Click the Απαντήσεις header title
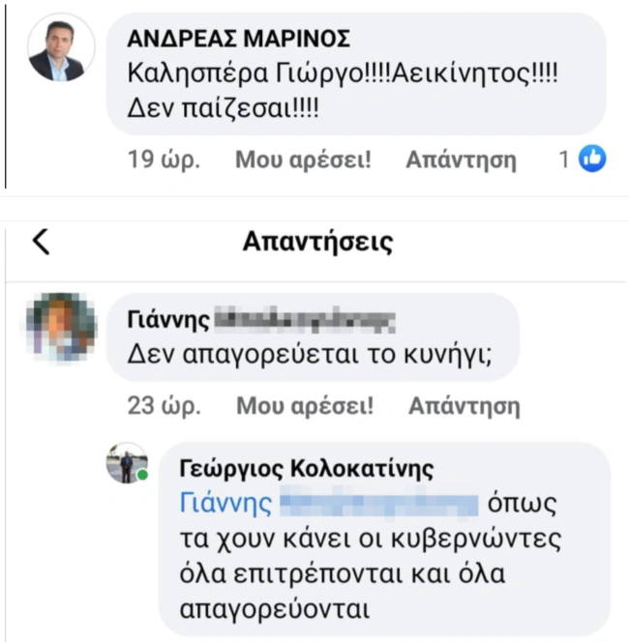629x642 pixels. click(317, 241)
